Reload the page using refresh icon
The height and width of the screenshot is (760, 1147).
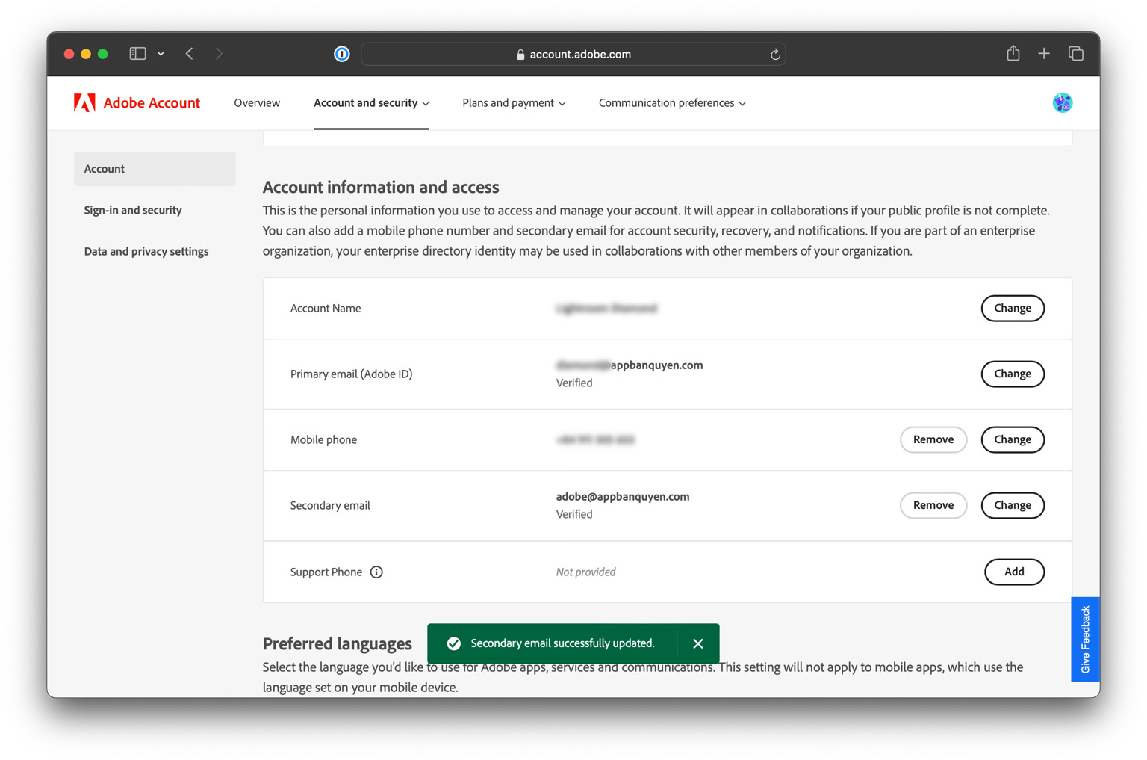[x=775, y=54]
